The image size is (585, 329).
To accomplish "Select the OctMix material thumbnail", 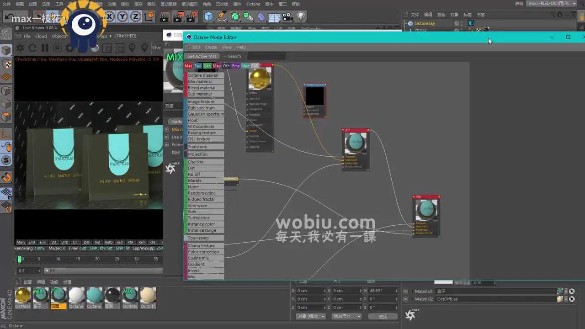I will (x=130, y=296).
